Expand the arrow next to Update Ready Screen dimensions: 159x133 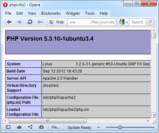[x=99, y=127]
